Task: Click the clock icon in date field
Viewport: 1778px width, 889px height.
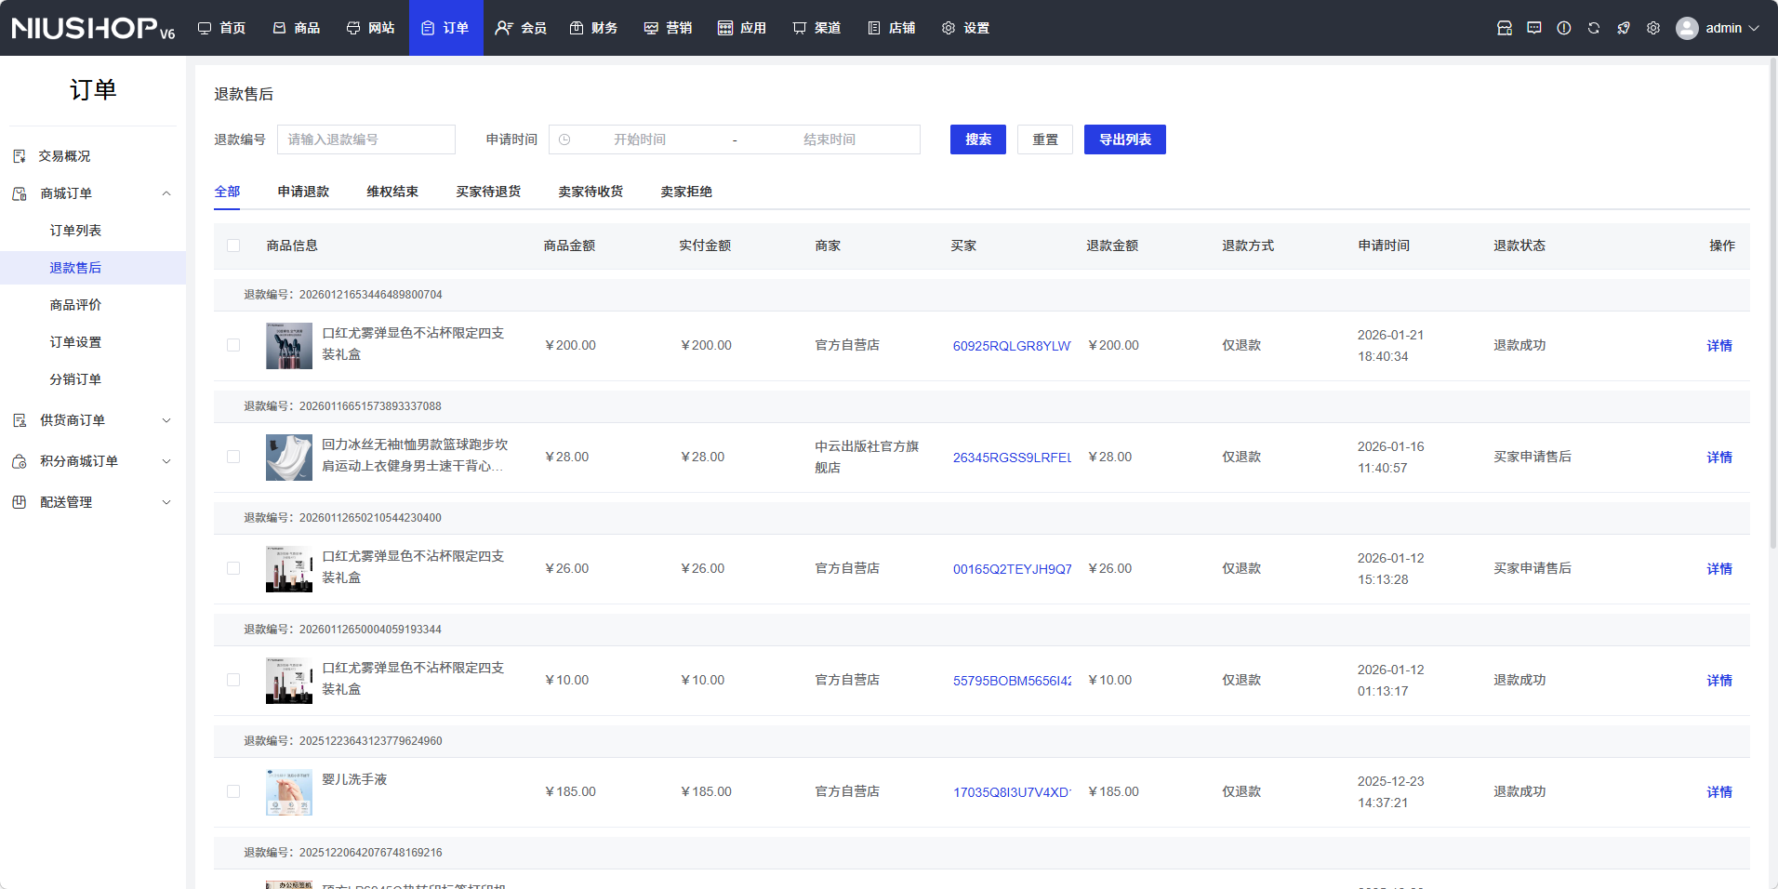Action: 564,139
